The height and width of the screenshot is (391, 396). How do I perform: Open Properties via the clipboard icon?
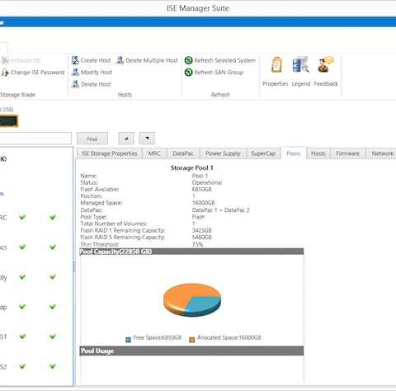click(x=276, y=64)
